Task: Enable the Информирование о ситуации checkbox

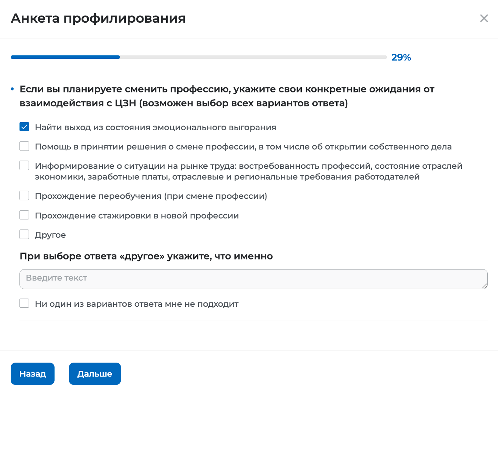Action: pyautogui.click(x=24, y=165)
